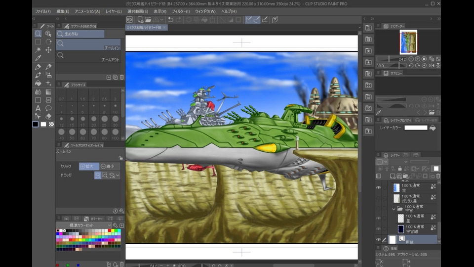
Task: Open ファイル(F) menu
Action: [43, 11]
